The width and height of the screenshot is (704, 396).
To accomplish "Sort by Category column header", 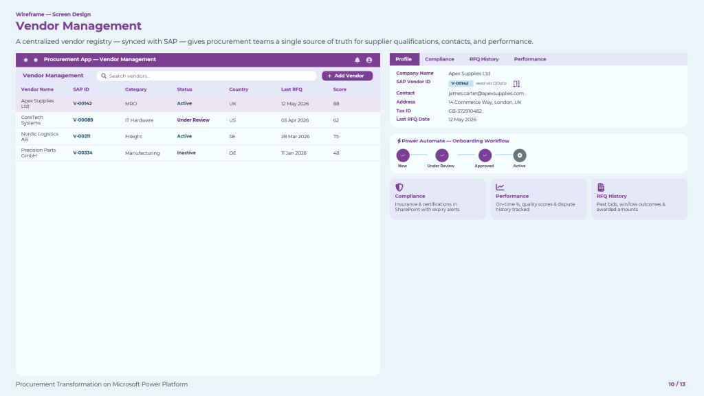I will tap(135, 89).
